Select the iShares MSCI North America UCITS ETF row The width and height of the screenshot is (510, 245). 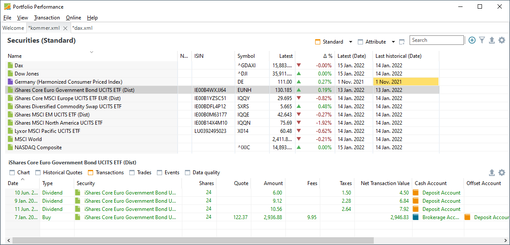click(222, 122)
